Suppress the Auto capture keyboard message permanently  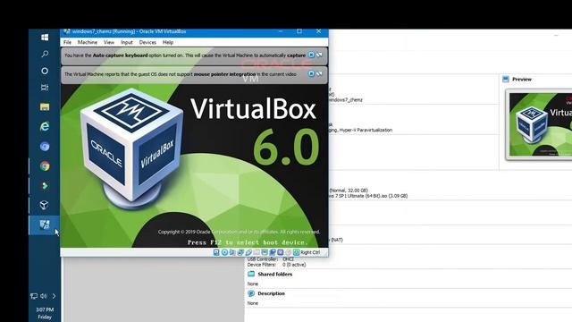pyautogui.click(x=319, y=55)
